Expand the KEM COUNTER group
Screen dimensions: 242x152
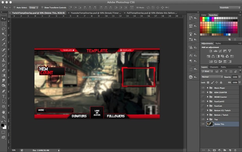[x=208, y=92]
